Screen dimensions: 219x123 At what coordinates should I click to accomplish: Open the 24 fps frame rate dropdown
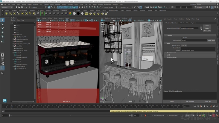(x=189, y=116)
